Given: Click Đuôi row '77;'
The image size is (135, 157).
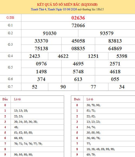Looking at the screenshot, I should (89, 144).
